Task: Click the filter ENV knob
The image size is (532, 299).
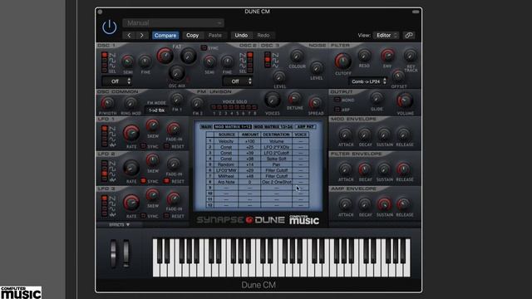Action: coord(387,56)
